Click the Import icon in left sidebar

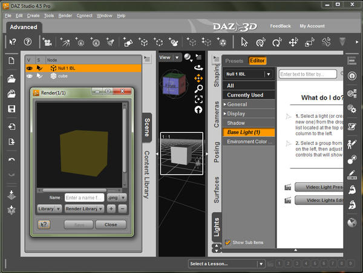click(x=11, y=127)
